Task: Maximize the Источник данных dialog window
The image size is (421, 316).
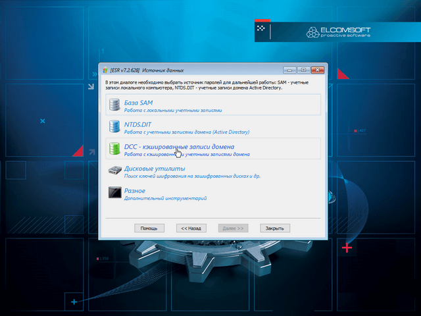Action: (303, 70)
